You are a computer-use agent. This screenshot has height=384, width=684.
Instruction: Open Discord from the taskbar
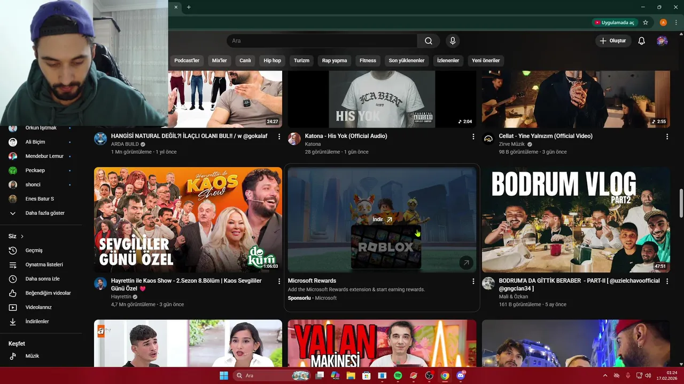pos(461,375)
